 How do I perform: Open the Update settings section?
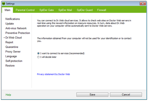click(x=10, y=24)
